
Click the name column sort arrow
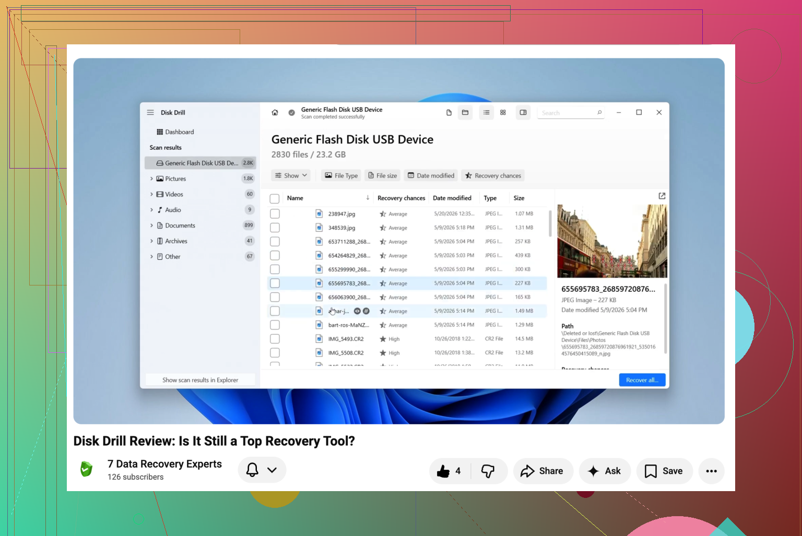point(368,198)
